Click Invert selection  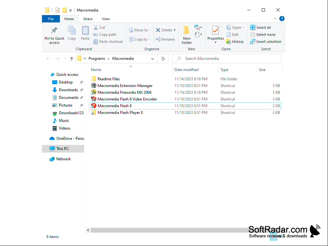266,42
